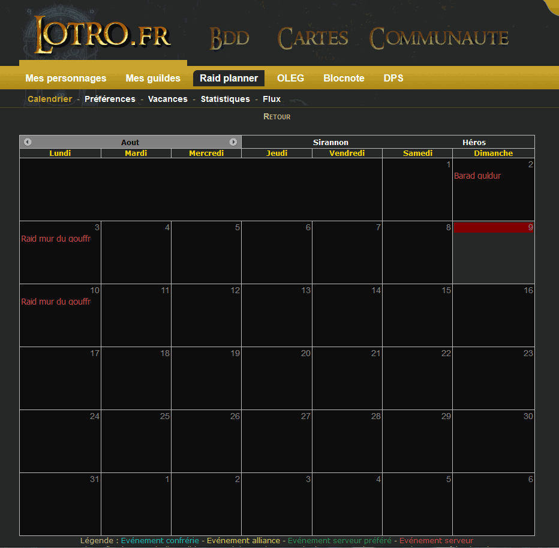Open the Barad guldur event

tap(477, 176)
